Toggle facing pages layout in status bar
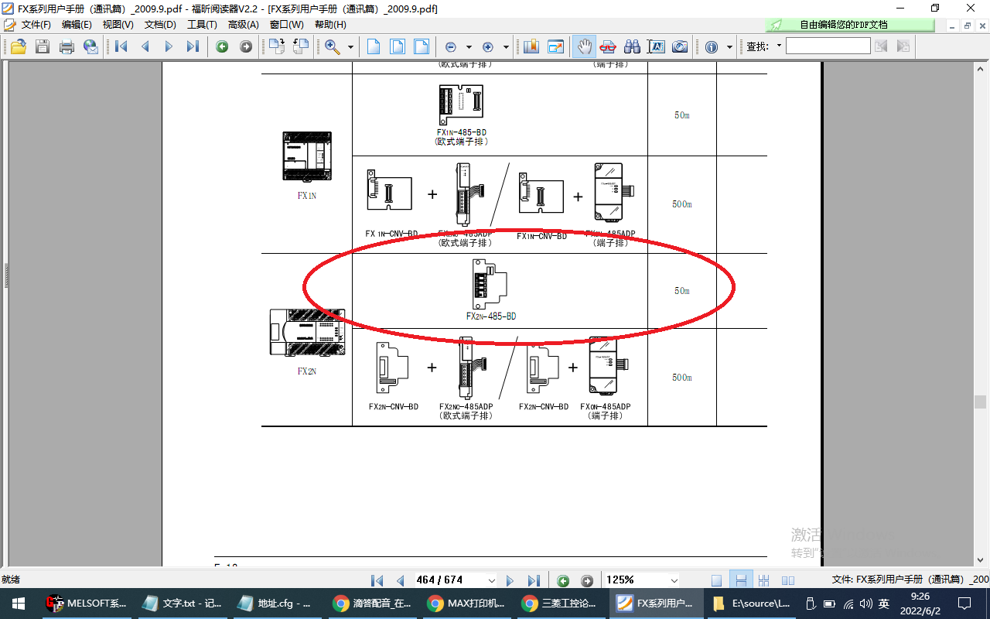Viewport: 990px width, 619px height. (787, 580)
